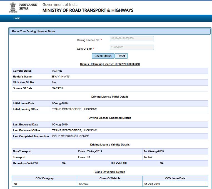
Task: Click the COV Issue Date column header
Action: (175, 178)
